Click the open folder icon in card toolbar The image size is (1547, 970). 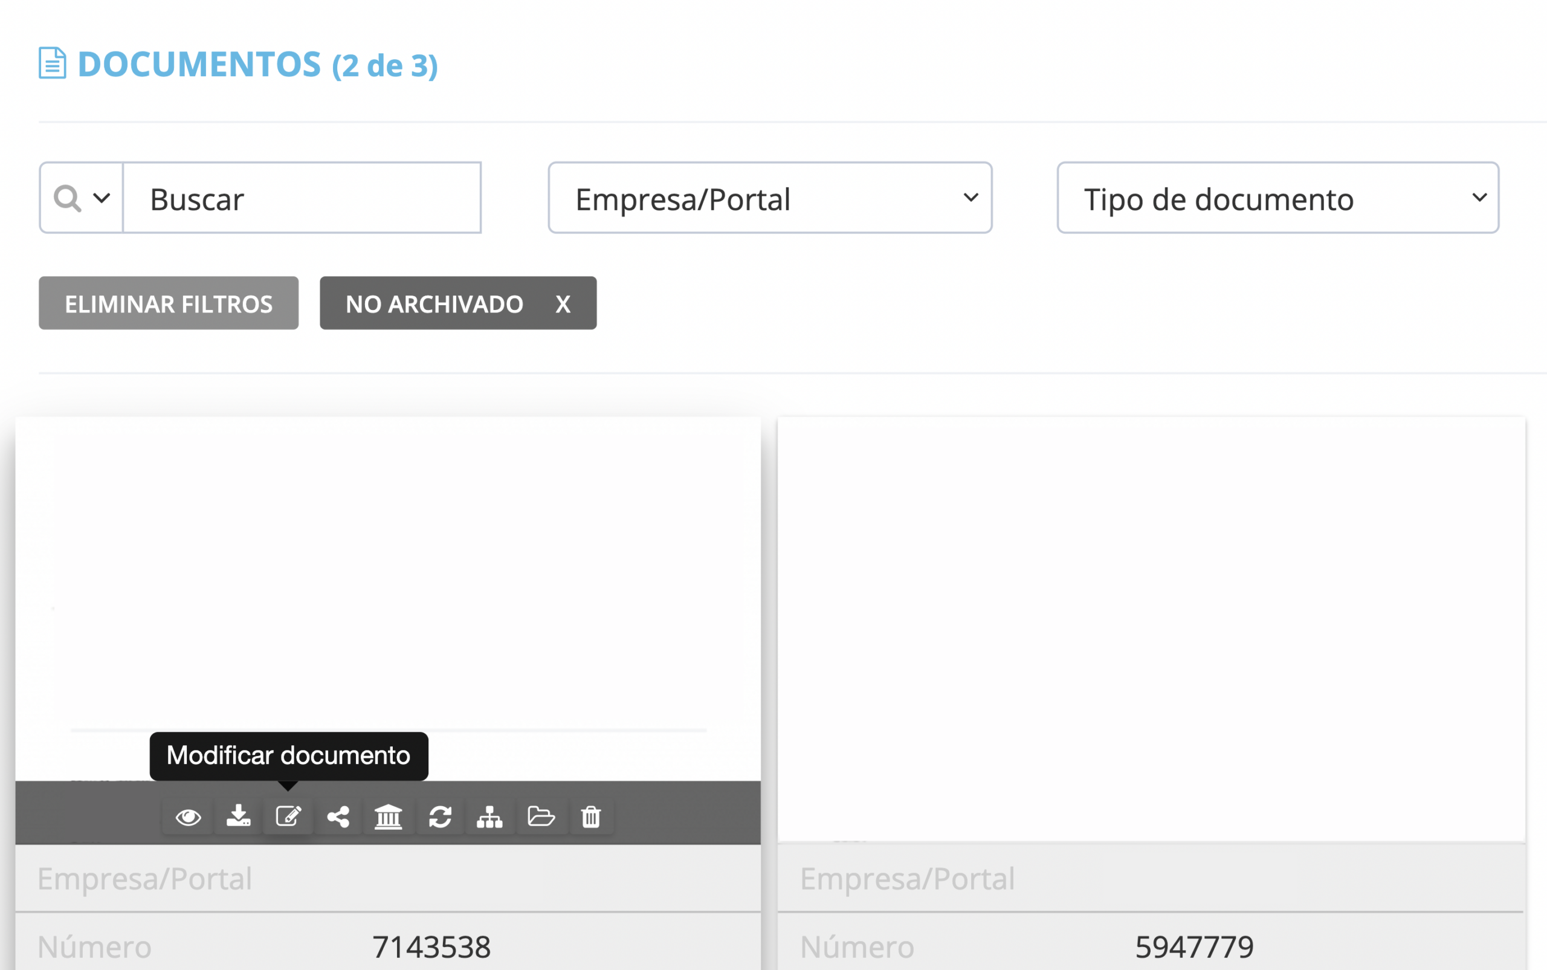(541, 816)
